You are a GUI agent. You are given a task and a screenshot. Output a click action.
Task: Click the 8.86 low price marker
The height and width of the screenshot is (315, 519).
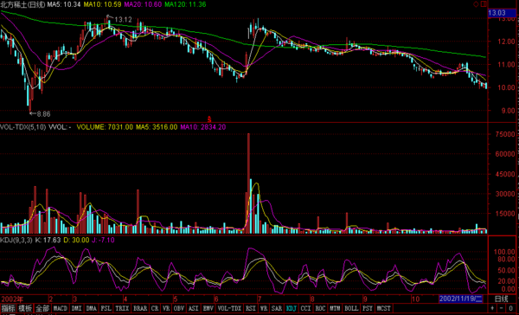(x=43, y=114)
